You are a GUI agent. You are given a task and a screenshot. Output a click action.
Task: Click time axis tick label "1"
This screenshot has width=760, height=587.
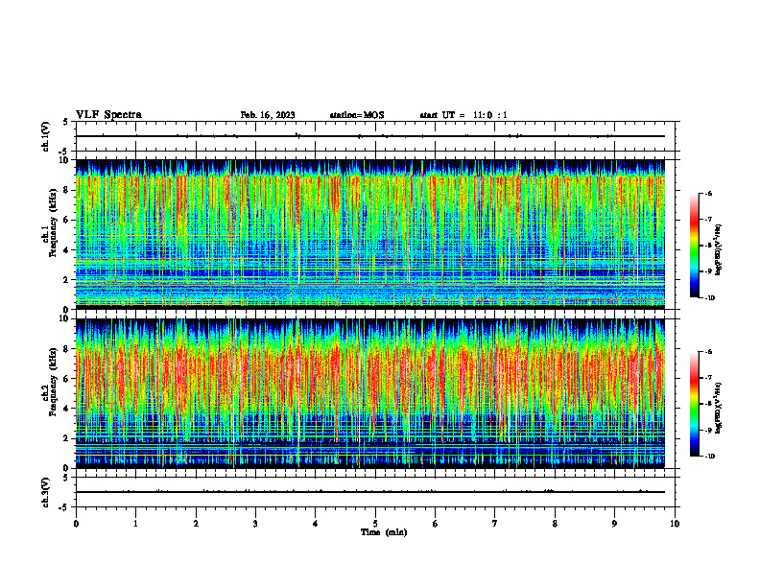[135, 524]
